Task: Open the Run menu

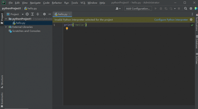Action: (x=66, y=3)
